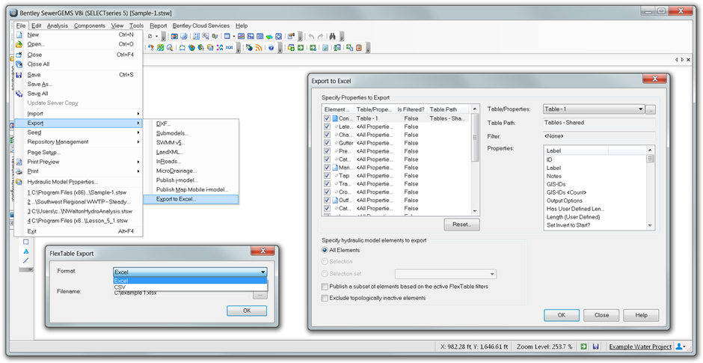Viewport: 703px width, 363px height.
Task: Open the Selection set combo box
Action: (446, 274)
